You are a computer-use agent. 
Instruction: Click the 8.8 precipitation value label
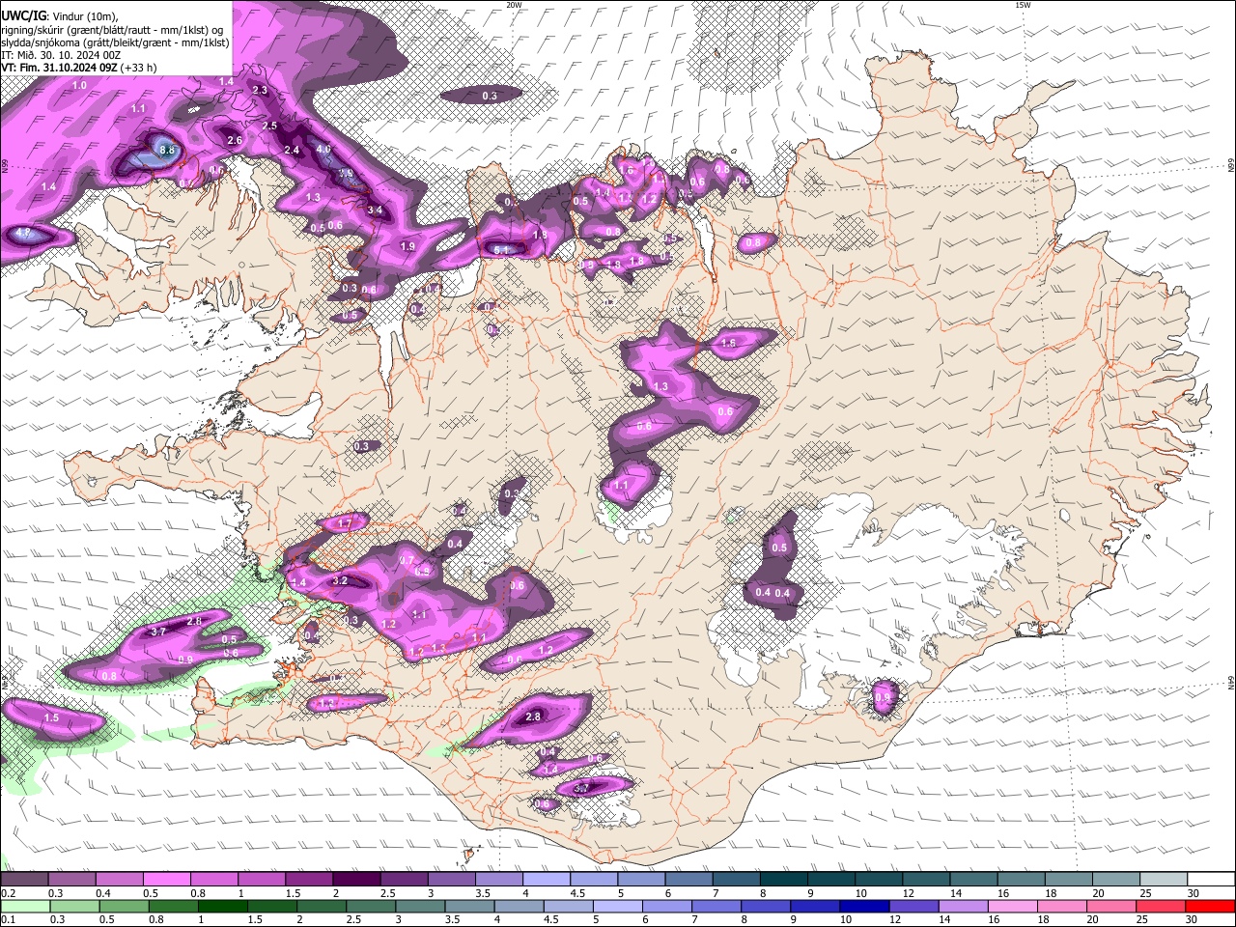(167, 150)
